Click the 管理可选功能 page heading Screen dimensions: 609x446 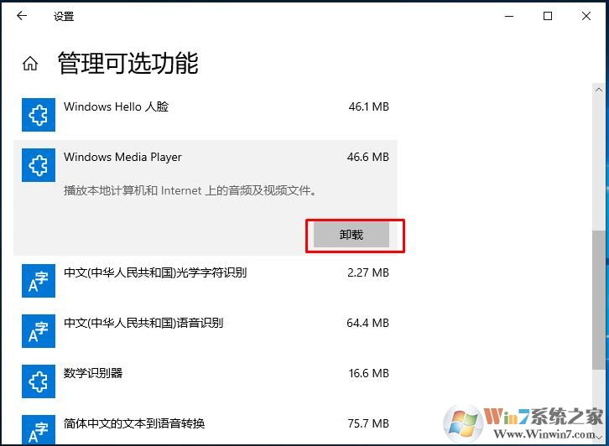(x=128, y=63)
